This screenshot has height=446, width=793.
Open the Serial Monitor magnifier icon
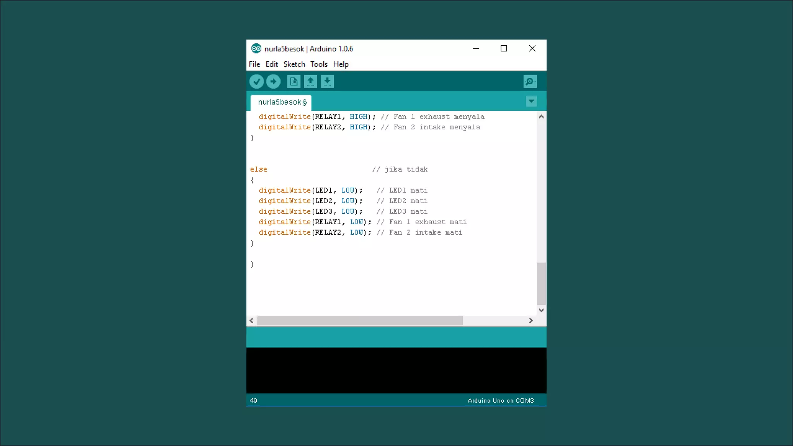coord(530,81)
